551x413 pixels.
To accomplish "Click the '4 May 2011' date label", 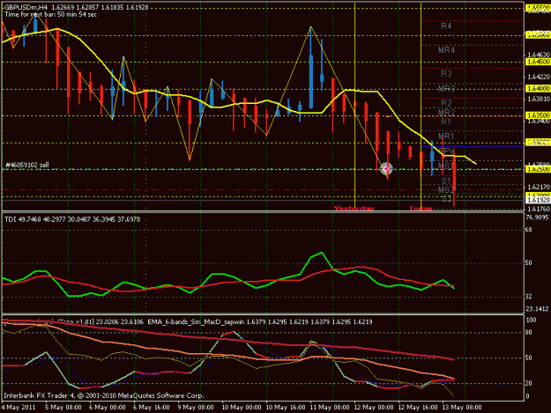I will 19,408.
